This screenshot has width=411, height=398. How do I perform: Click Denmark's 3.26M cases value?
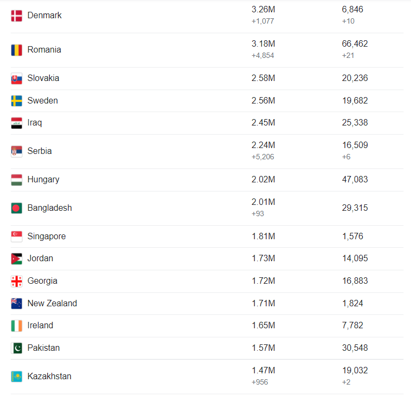(263, 10)
